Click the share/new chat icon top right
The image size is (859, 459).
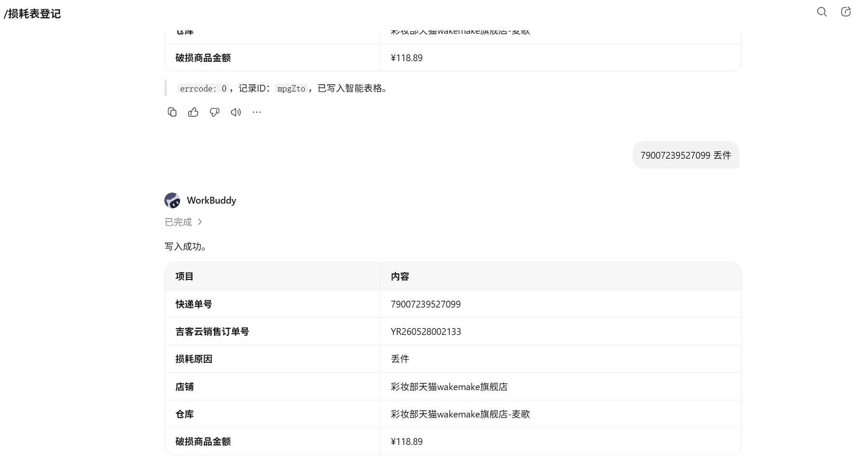tap(846, 12)
